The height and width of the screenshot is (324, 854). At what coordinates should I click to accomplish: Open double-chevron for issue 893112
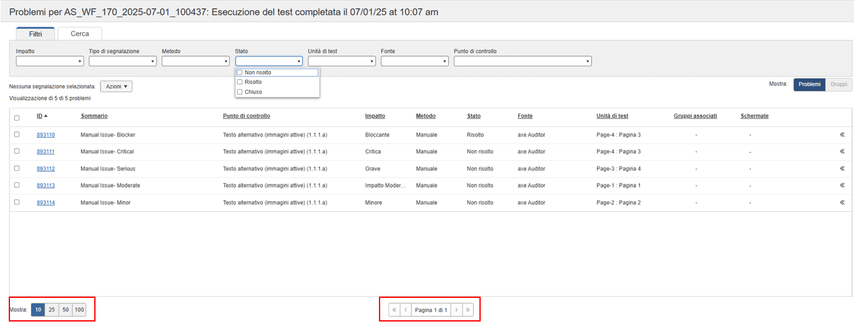pyautogui.click(x=842, y=168)
